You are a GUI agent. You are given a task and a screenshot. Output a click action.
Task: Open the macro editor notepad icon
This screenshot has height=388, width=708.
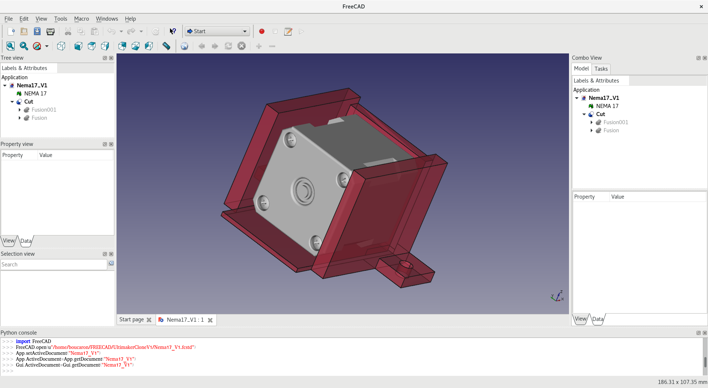(288, 32)
